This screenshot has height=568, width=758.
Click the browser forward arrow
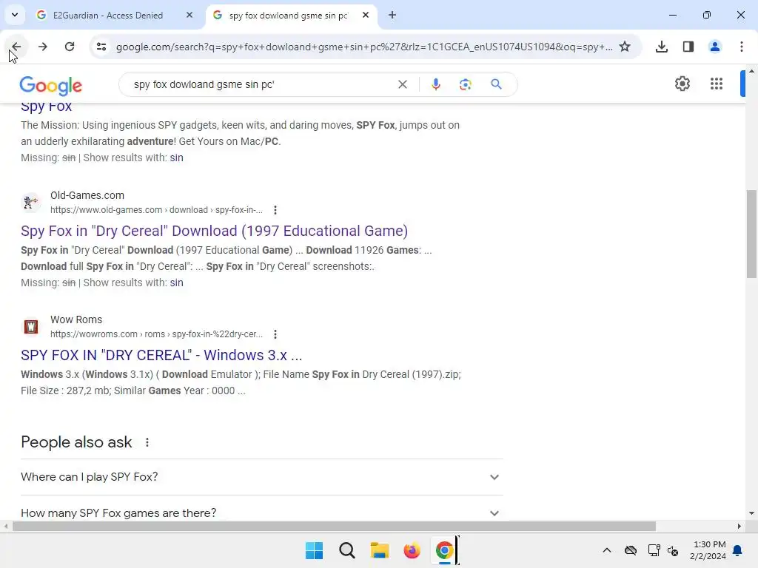point(42,47)
